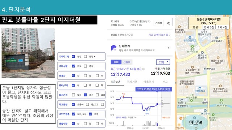Click the 판교역 station label on map
232x130 pixels.
tap(196, 123)
